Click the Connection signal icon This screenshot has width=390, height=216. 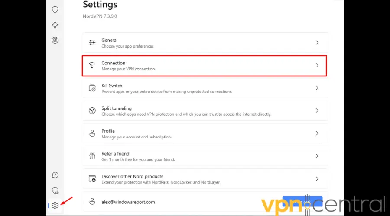[92, 65]
